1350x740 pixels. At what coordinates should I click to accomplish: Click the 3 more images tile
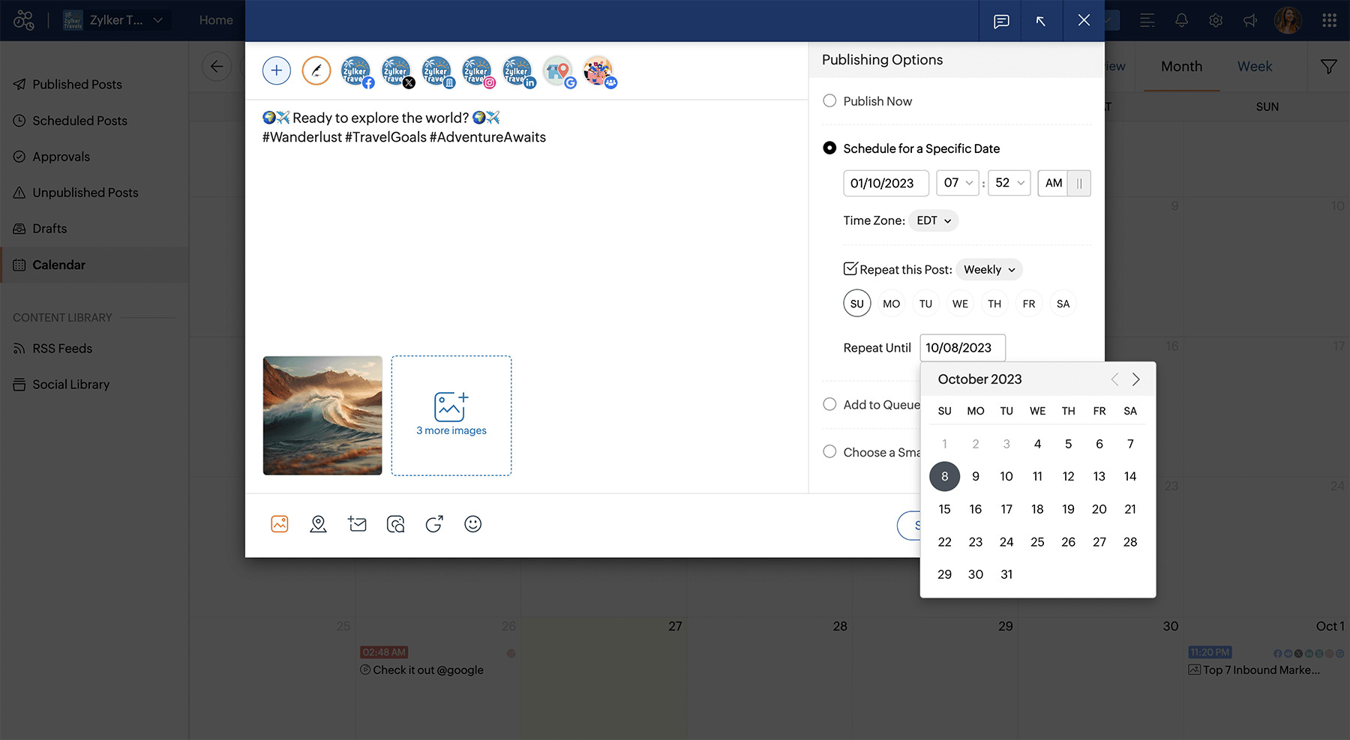click(x=451, y=415)
